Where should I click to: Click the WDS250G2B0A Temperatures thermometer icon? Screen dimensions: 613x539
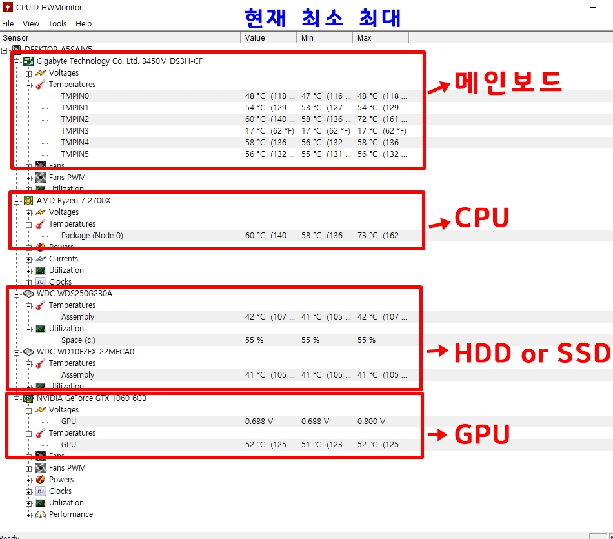[x=40, y=305]
